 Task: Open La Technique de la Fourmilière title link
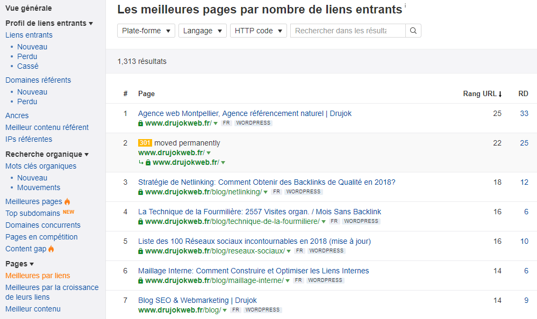pyautogui.click(x=260, y=212)
